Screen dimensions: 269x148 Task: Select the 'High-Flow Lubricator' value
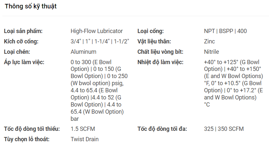pos(97,31)
